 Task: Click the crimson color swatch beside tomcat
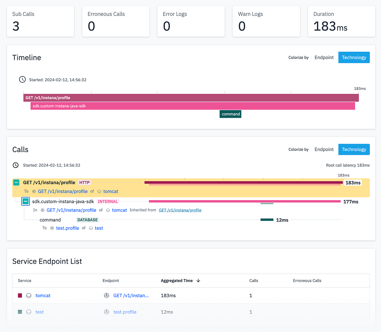[20, 295]
